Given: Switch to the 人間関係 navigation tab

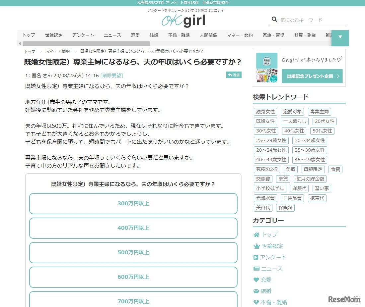Looking at the screenshot, I should (208, 35).
